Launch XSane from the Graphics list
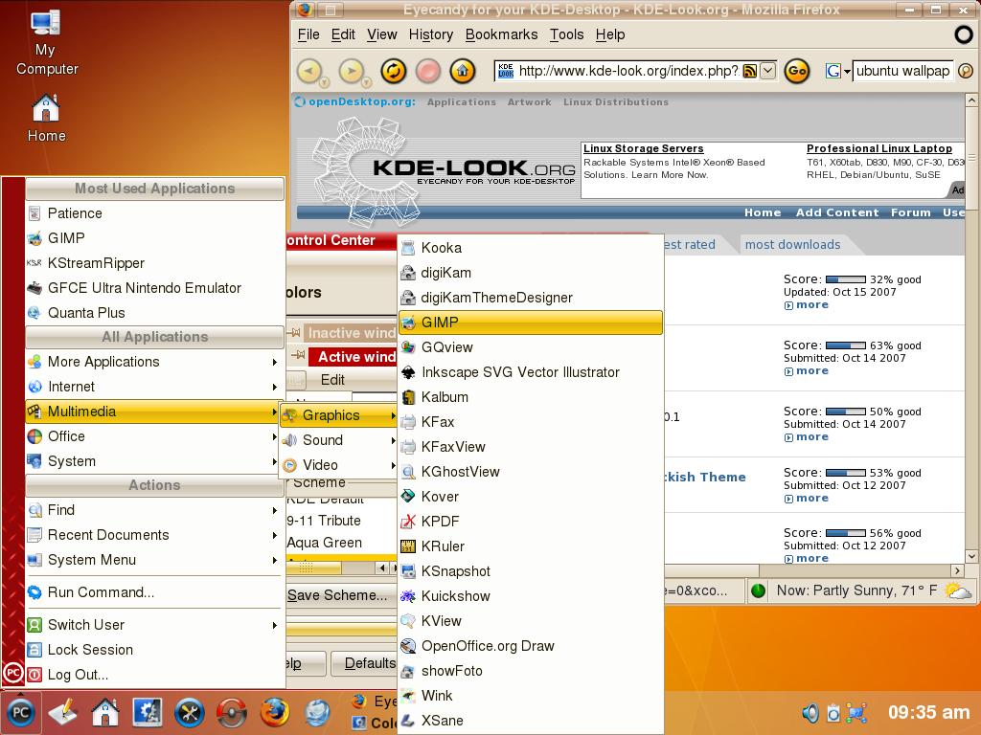 tap(531, 721)
